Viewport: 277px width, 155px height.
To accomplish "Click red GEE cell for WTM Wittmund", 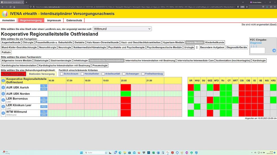I will click(210, 113).
